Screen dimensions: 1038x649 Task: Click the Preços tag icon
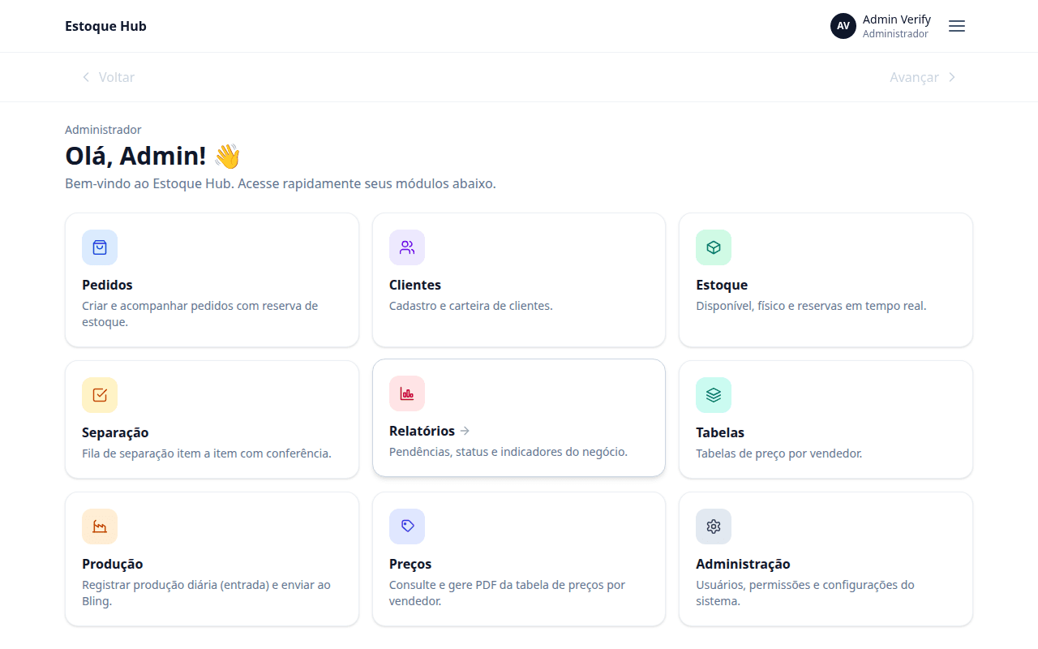407,527
